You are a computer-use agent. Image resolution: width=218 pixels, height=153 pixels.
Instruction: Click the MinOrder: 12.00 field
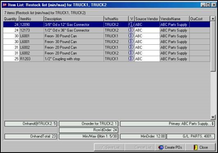143,136
